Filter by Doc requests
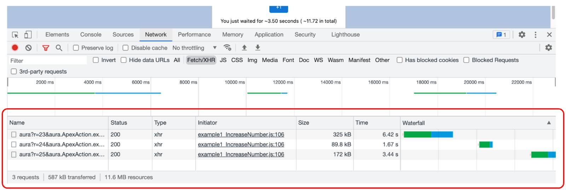This screenshot has height=190, width=566. [304, 60]
